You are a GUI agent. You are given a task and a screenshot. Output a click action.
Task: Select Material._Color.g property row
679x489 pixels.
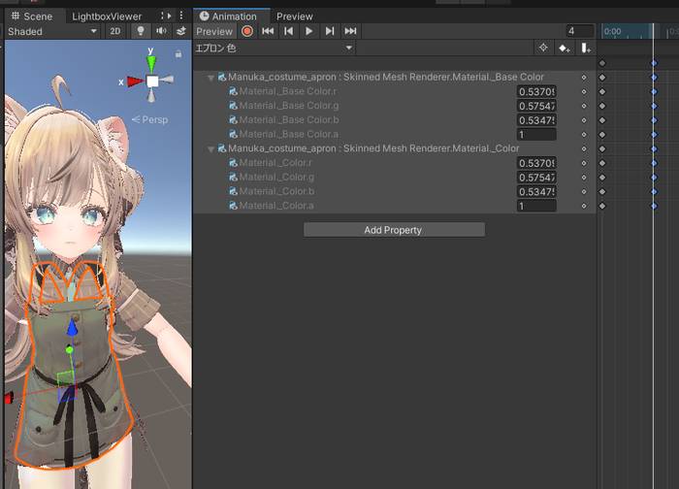394,178
